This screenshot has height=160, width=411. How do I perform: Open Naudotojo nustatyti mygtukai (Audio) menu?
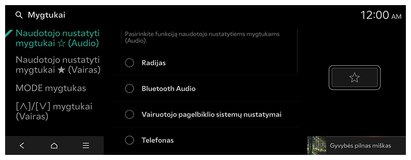click(x=58, y=38)
